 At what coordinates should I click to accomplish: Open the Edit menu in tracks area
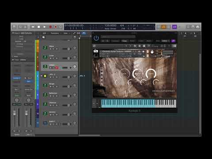(x=44, y=33)
